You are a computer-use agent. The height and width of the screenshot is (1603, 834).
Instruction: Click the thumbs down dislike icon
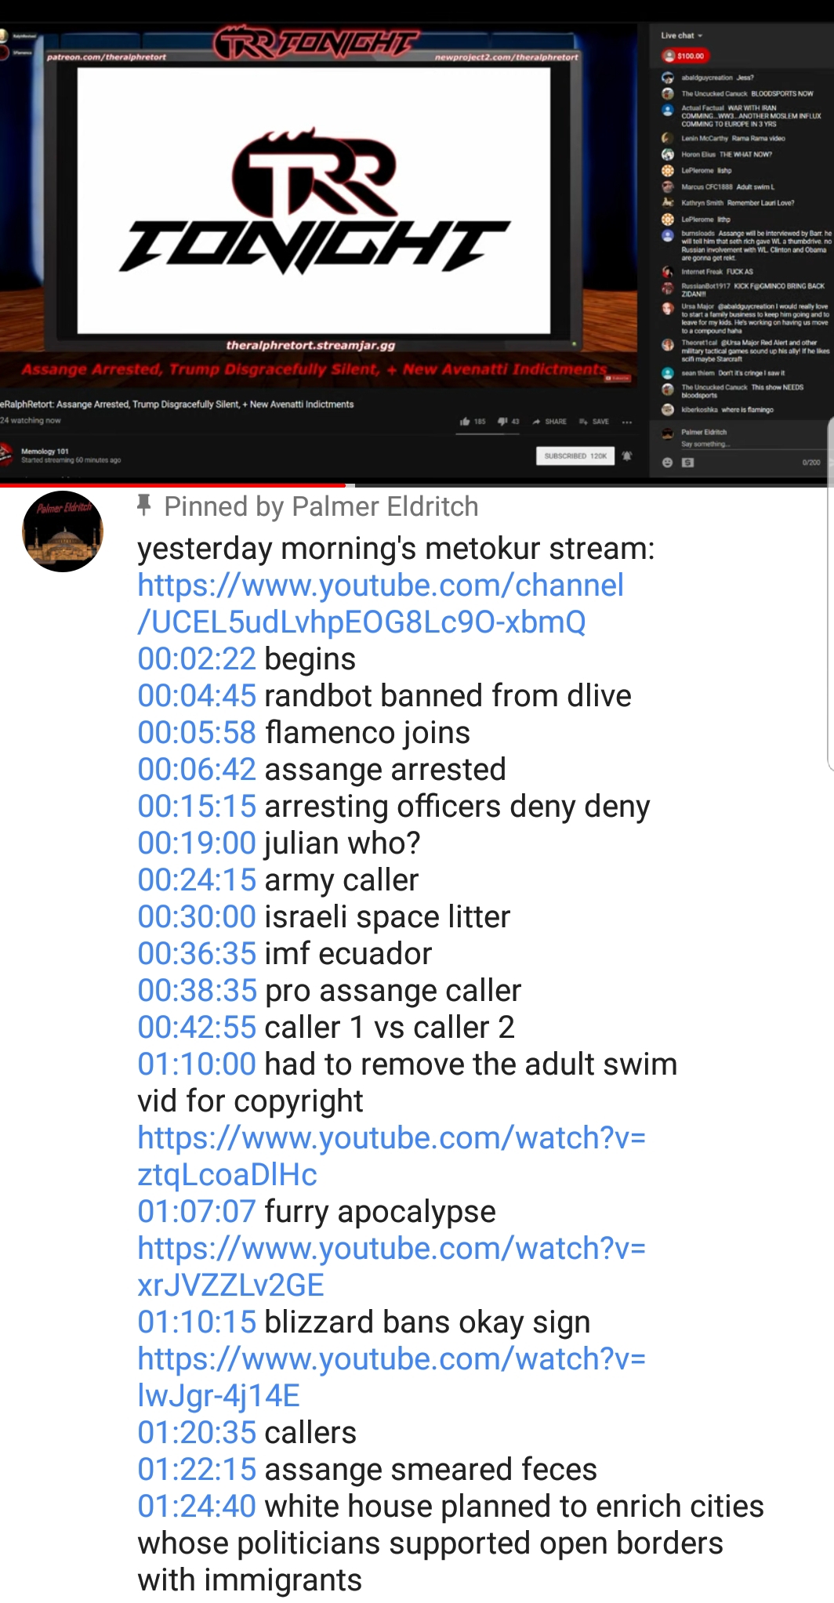click(502, 422)
